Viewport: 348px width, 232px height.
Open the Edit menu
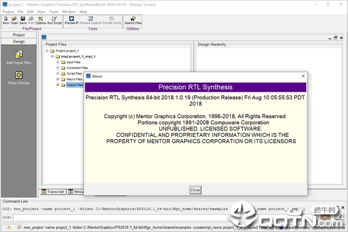tap(30, 12)
